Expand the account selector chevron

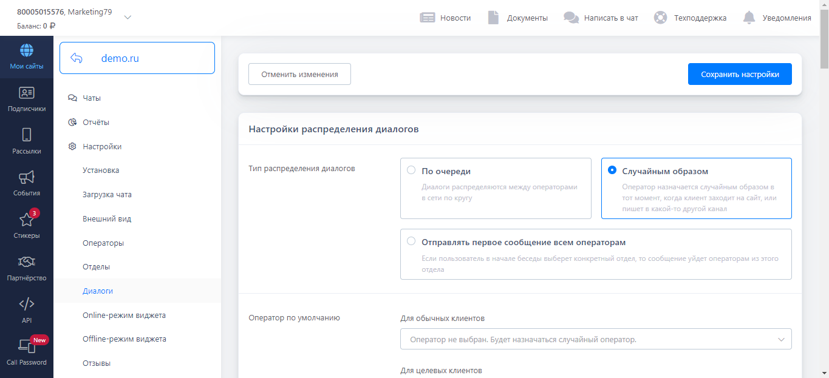pyautogui.click(x=128, y=18)
